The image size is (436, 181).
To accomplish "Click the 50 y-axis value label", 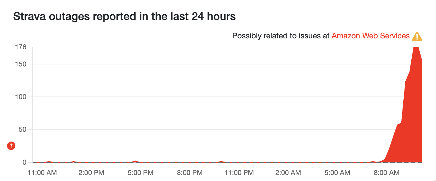I will [22, 129].
